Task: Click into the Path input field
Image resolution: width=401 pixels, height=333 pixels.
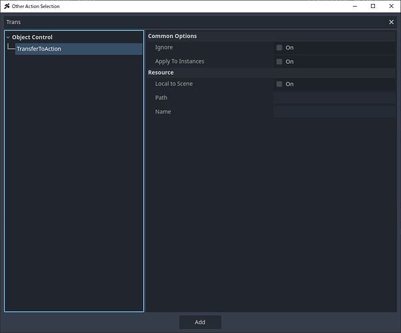Action: coord(334,98)
